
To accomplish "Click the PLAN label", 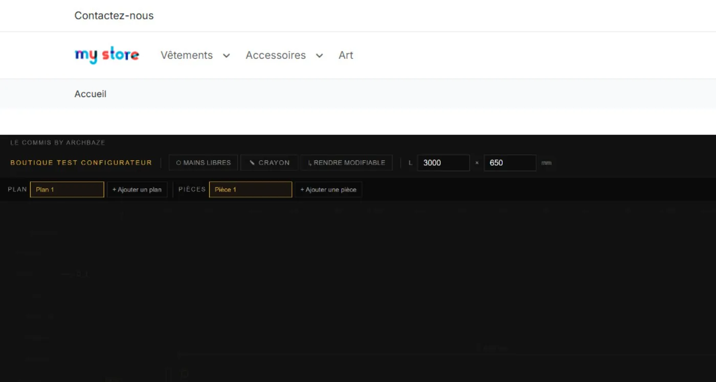I will [x=17, y=189].
